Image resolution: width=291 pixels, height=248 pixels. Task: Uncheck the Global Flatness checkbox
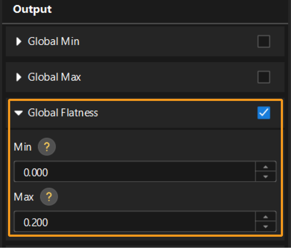click(x=263, y=113)
